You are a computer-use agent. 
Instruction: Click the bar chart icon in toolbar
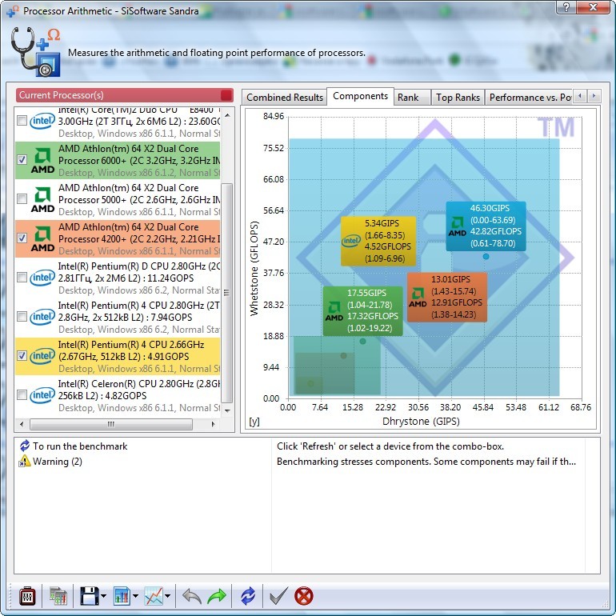coord(122,596)
